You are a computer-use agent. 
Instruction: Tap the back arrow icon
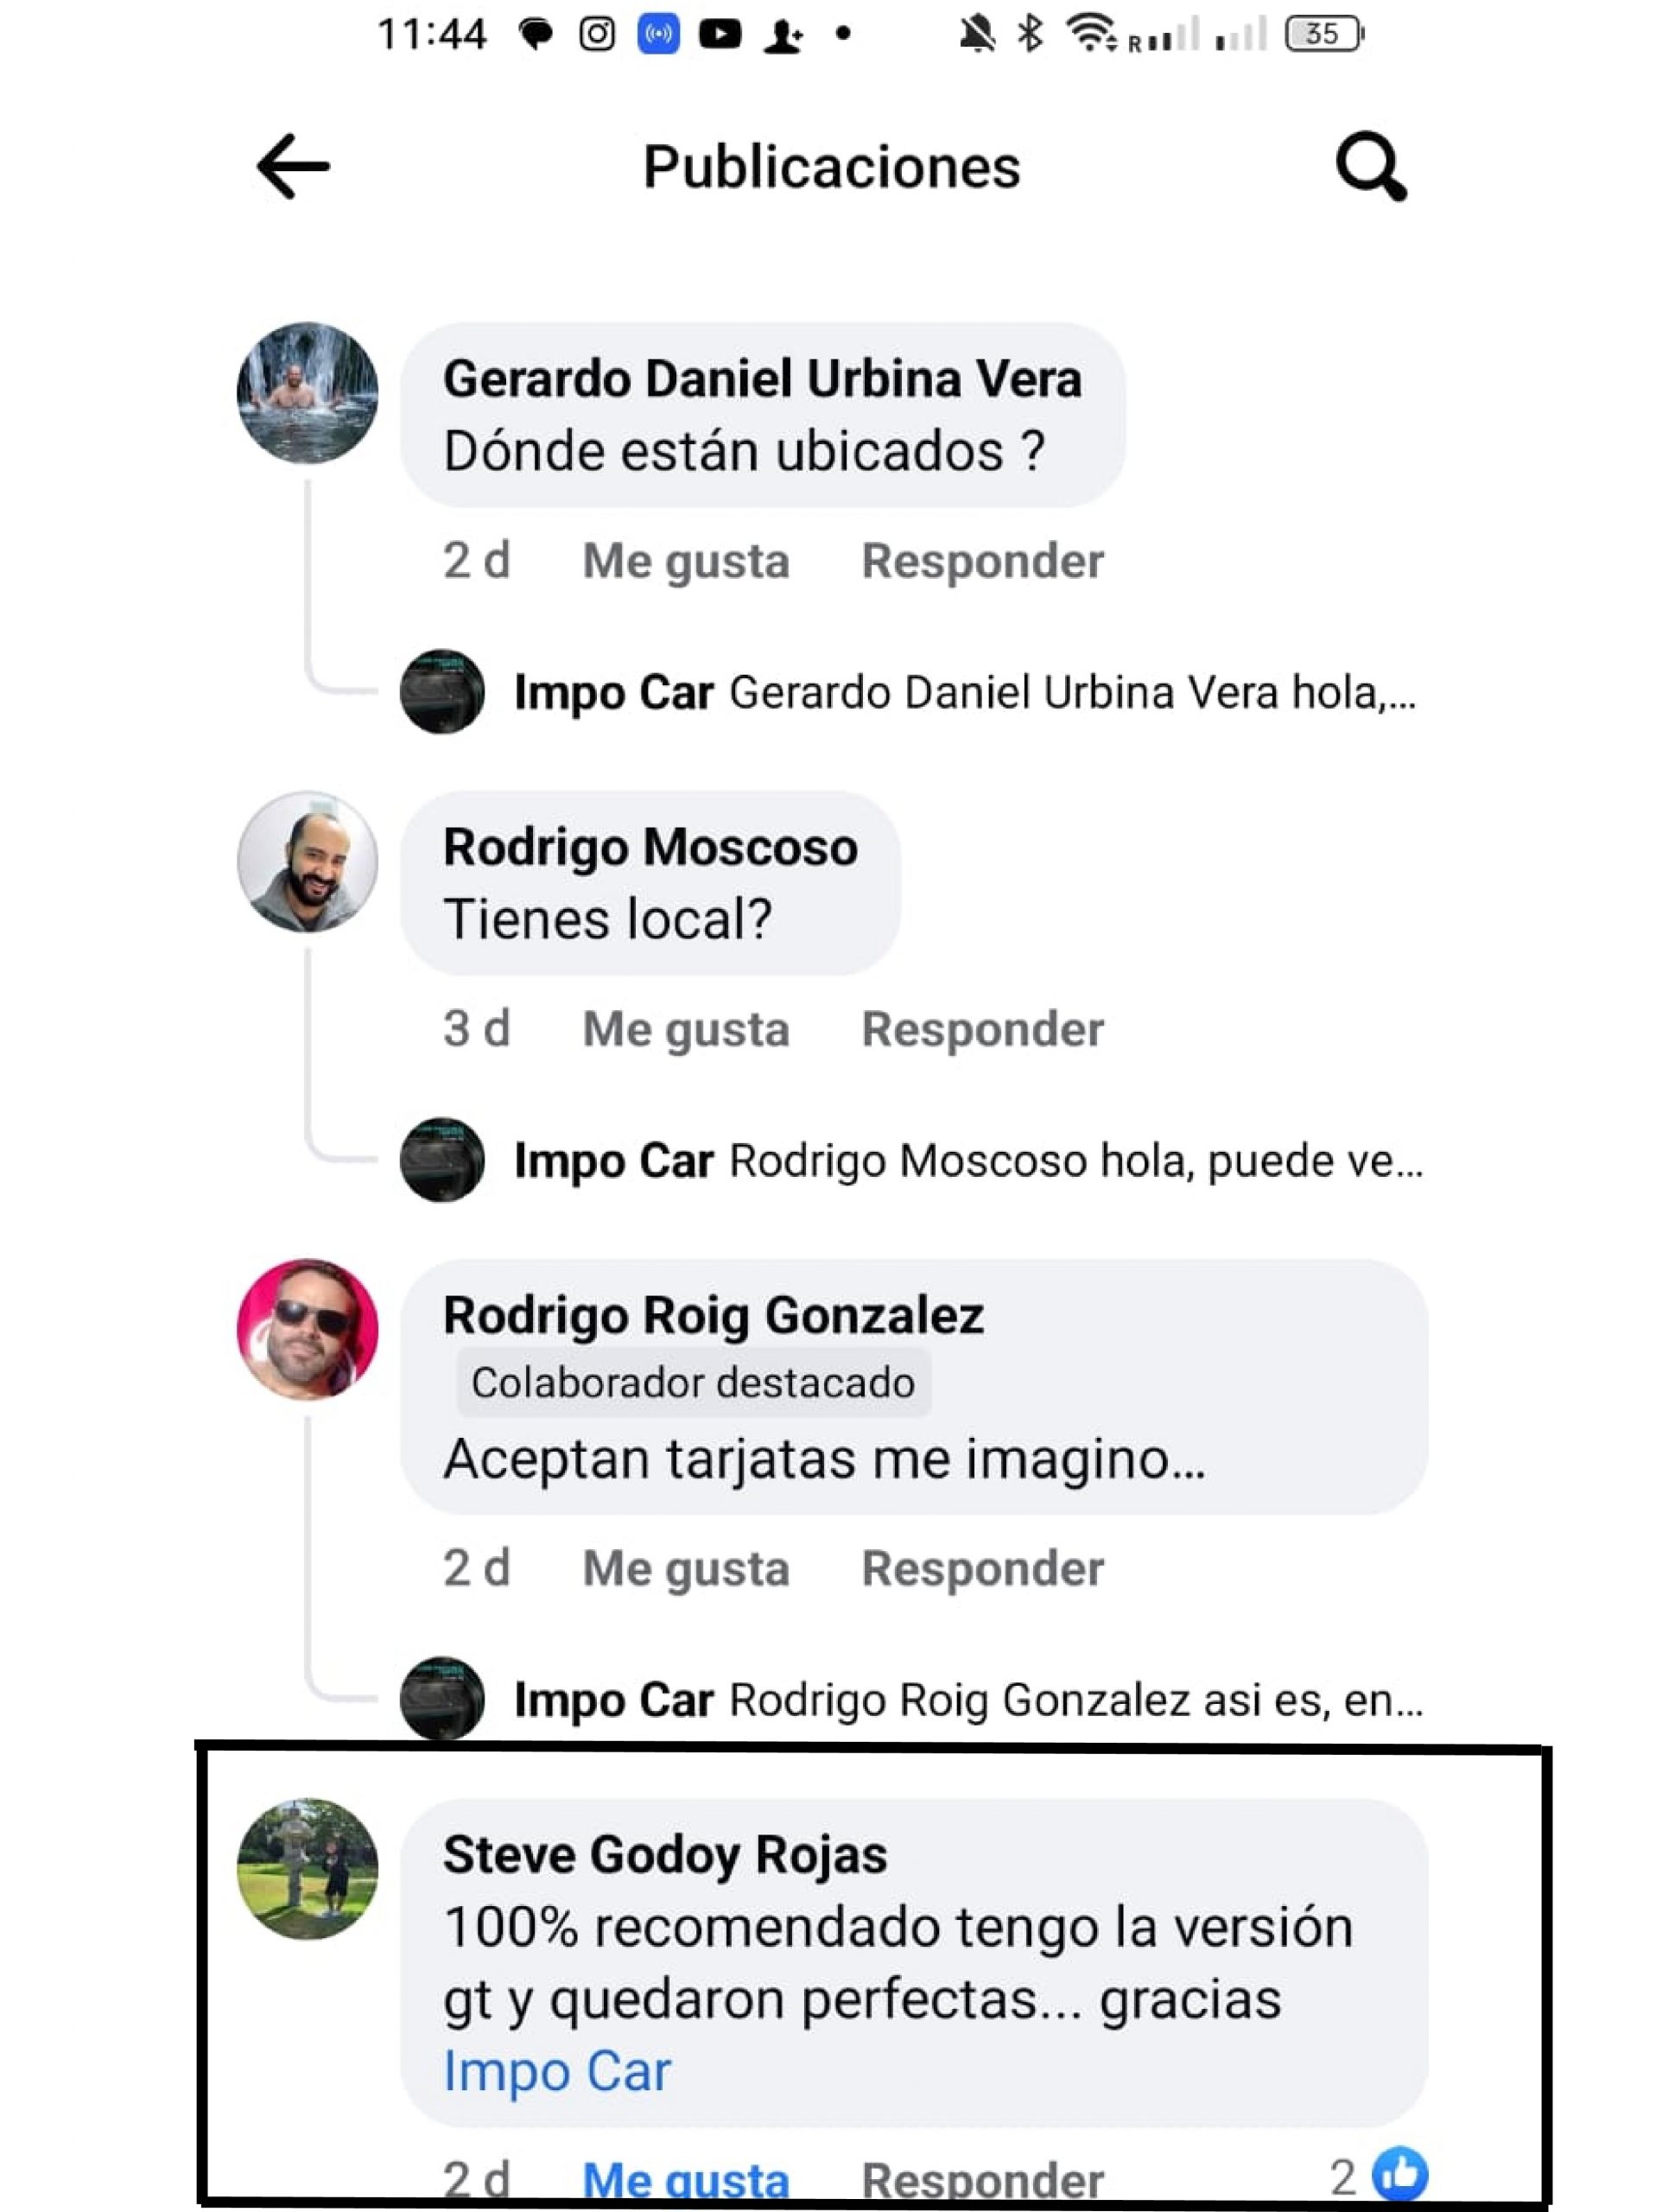(x=293, y=166)
